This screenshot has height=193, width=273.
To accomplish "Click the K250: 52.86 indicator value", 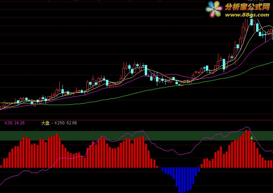I will coord(66,123).
